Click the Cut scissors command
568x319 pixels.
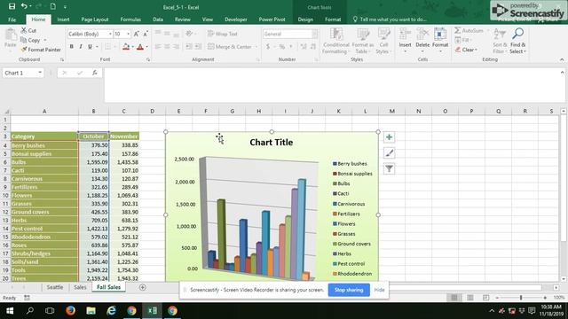point(28,30)
